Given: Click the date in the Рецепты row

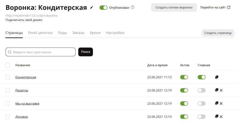Looking at the screenshot, I should point(160,90).
